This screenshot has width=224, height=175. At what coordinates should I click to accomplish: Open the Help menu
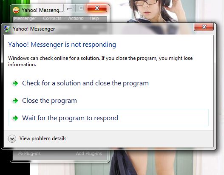94,18
